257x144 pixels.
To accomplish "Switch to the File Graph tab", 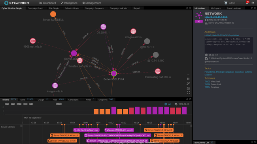I will tap(54, 8).
